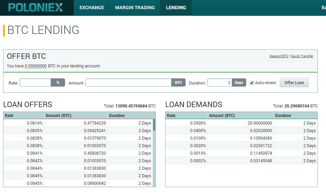Image resolution: width=326 pixels, height=193 pixels.
Task: Select loan demand rate 0.0500%
Action: pos(198,123)
